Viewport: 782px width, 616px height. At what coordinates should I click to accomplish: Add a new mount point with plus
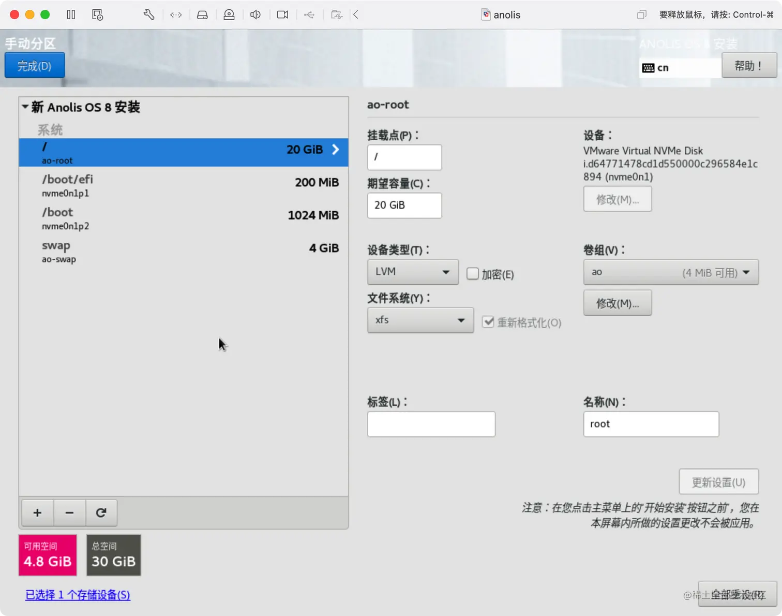37,512
